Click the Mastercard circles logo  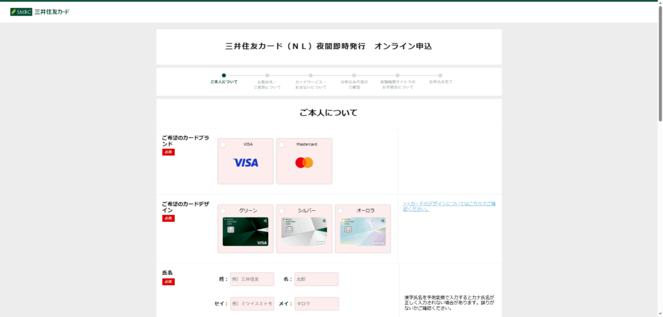tap(304, 162)
